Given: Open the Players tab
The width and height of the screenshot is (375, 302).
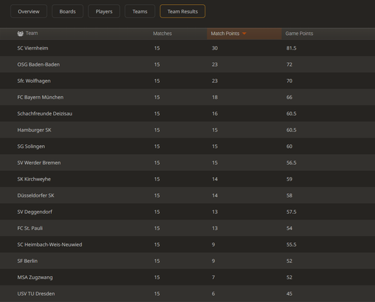Looking at the screenshot, I should click(104, 11).
